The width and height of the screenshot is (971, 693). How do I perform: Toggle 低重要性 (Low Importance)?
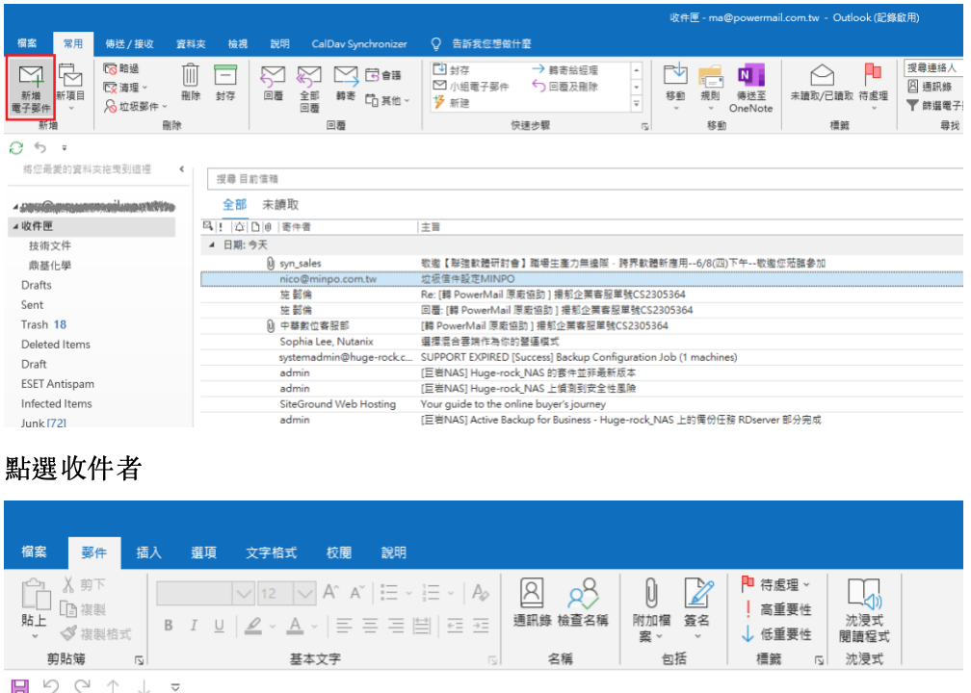[777, 634]
